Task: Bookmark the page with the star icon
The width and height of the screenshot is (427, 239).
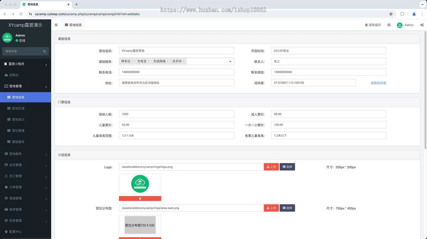Action: (x=391, y=14)
